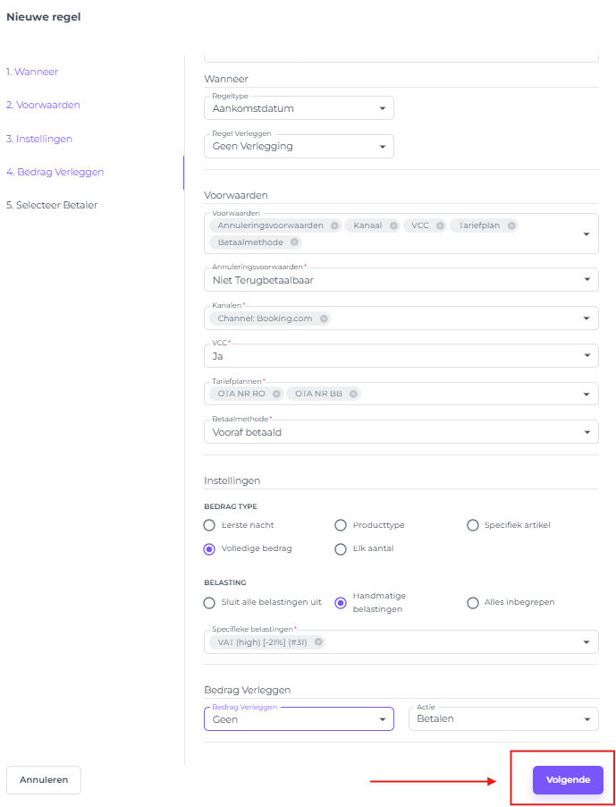Select the Eerste nacht radio option
The height and width of the screenshot is (807, 616).
tap(209, 525)
